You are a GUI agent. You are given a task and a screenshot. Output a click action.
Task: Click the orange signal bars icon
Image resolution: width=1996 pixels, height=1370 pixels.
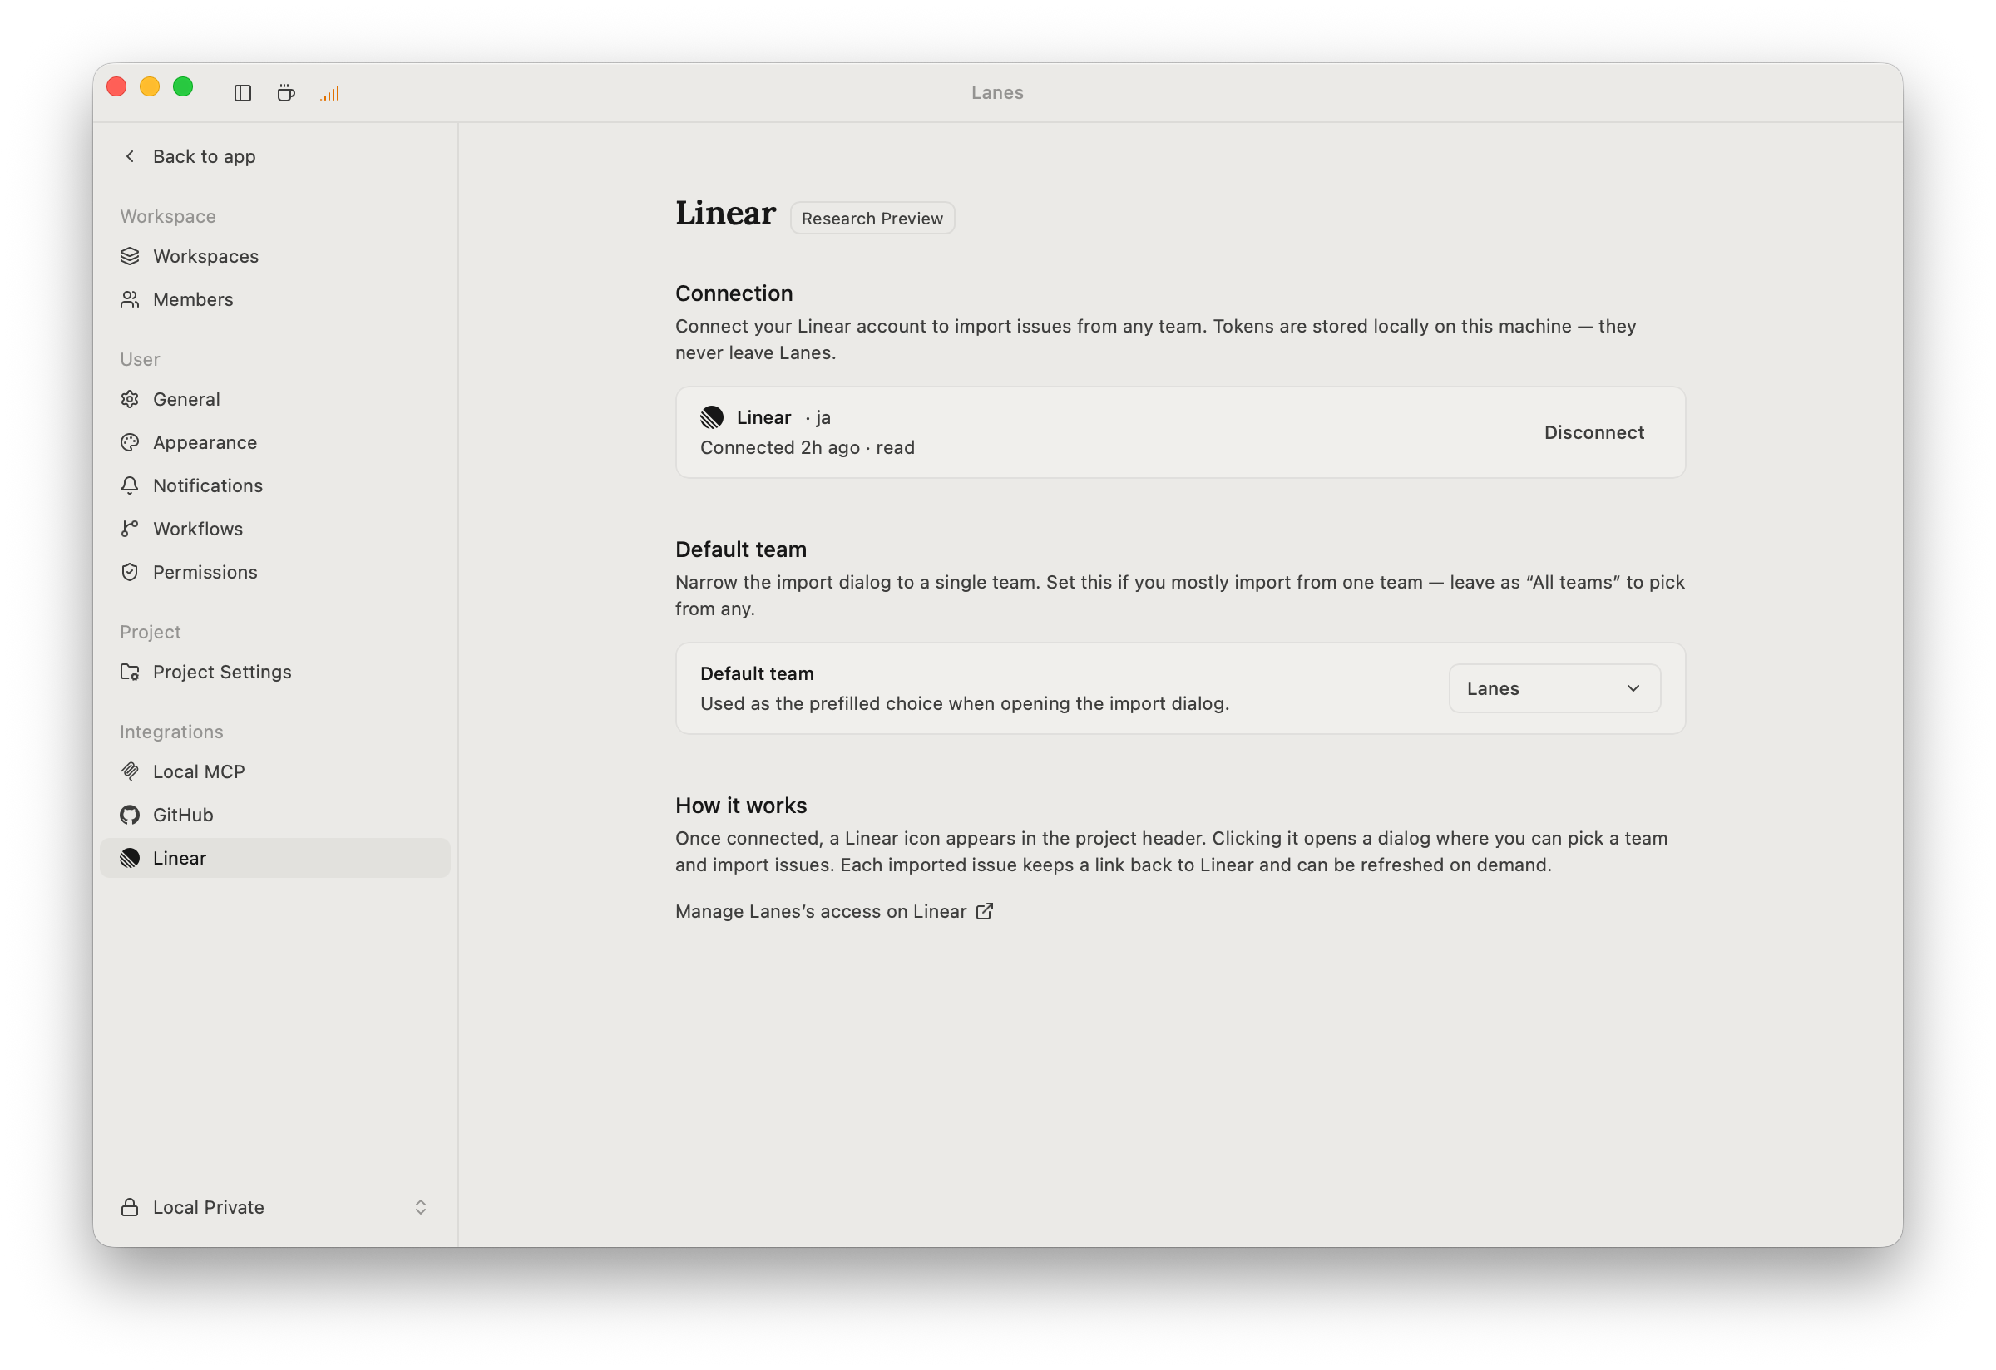point(330,93)
